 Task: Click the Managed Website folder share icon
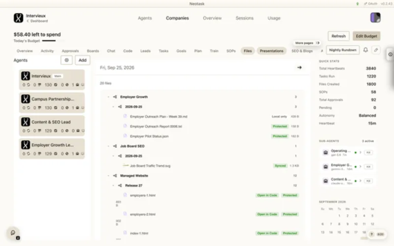click(115, 176)
